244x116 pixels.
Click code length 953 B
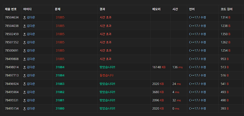(x=225, y=59)
